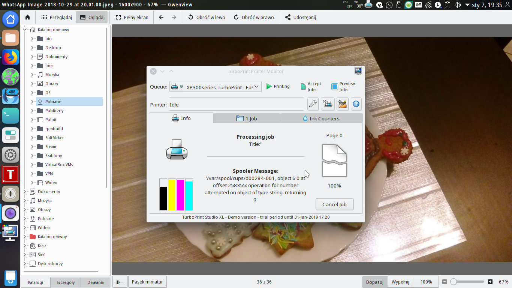Click the green Printing status indicator
Screen dimensions: 512x288
269,86
